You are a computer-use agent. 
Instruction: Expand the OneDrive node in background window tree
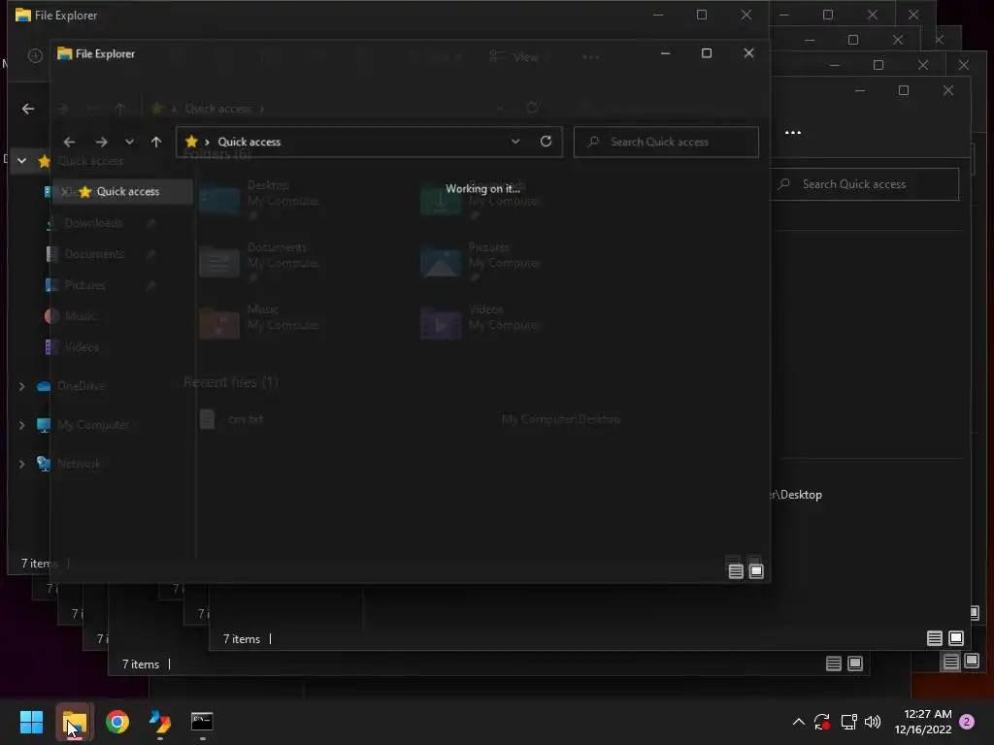pyautogui.click(x=21, y=386)
